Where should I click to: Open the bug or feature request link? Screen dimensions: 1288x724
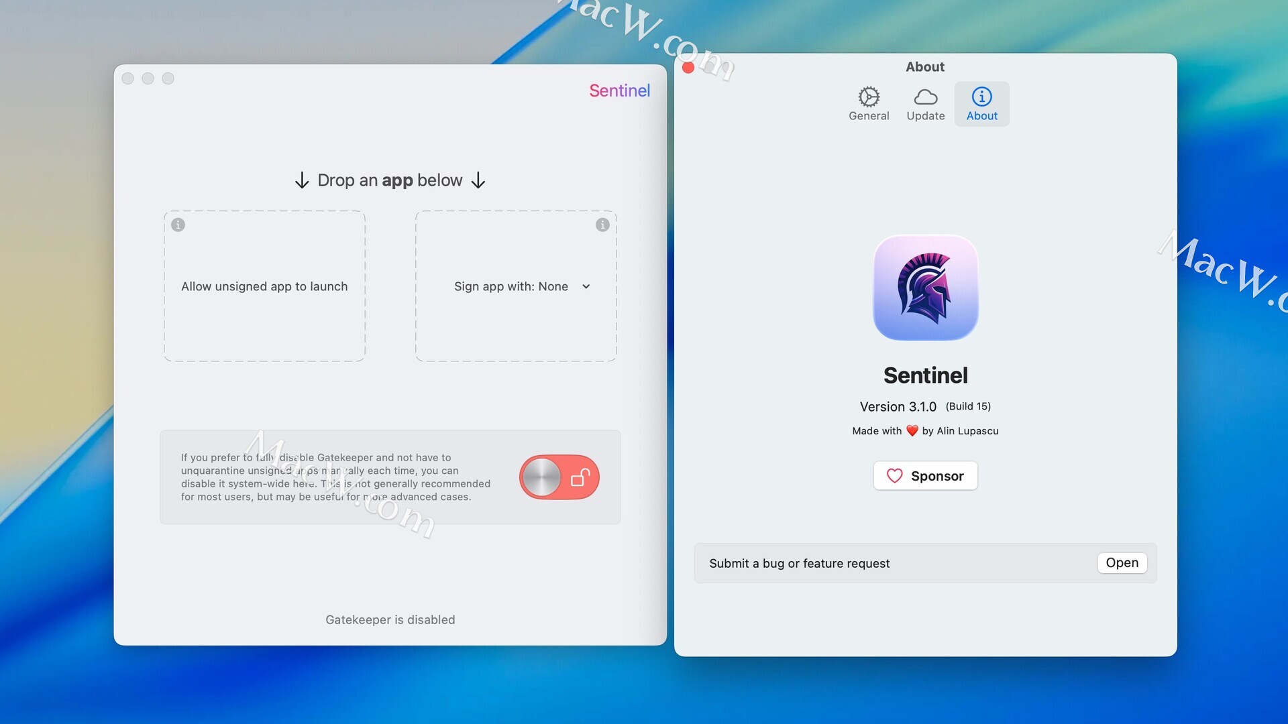[x=1122, y=563]
